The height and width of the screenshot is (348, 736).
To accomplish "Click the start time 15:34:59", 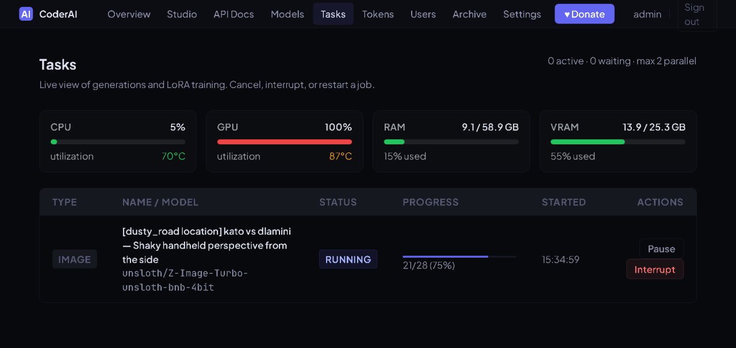I will click(561, 259).
